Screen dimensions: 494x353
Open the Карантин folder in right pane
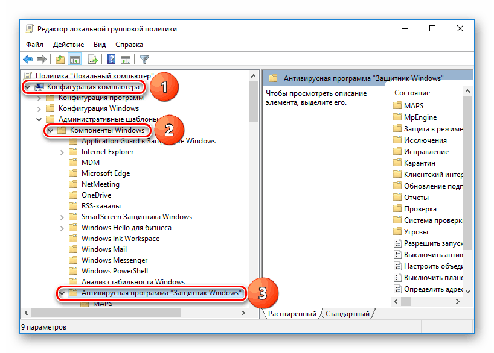click(419, 163)
